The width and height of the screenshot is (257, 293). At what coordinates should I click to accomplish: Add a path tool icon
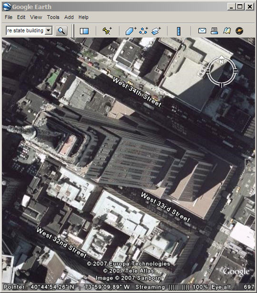coord(143,31)
